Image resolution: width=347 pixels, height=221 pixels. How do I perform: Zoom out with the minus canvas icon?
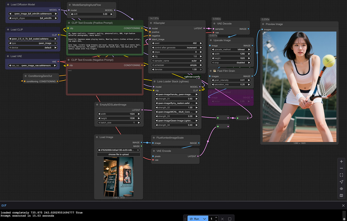(341, 168)
